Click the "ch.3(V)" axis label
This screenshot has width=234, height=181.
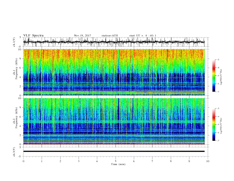click(x=14, y=152)
